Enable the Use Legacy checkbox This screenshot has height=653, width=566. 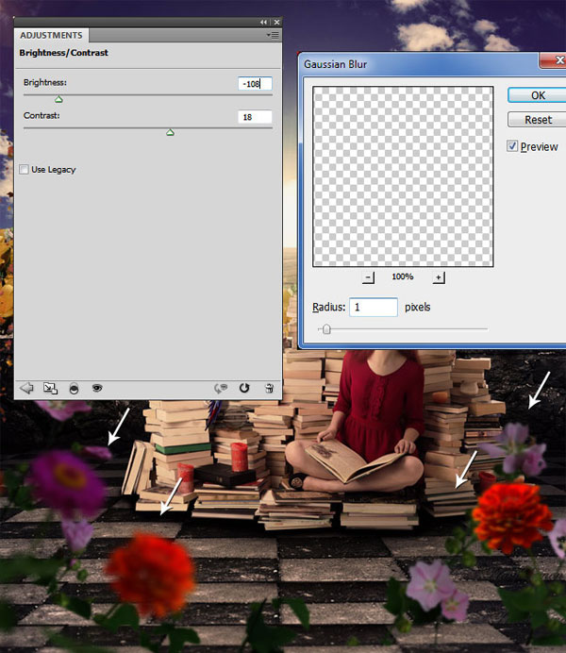[24, 169]
